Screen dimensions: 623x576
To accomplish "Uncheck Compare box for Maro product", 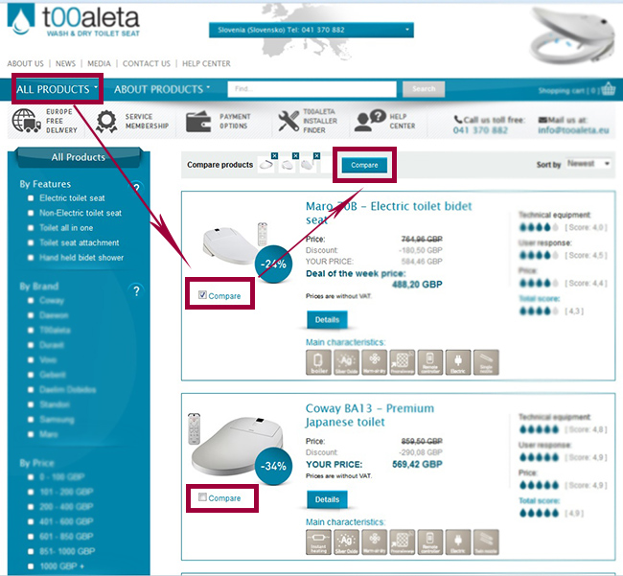I will coord(202,295).
